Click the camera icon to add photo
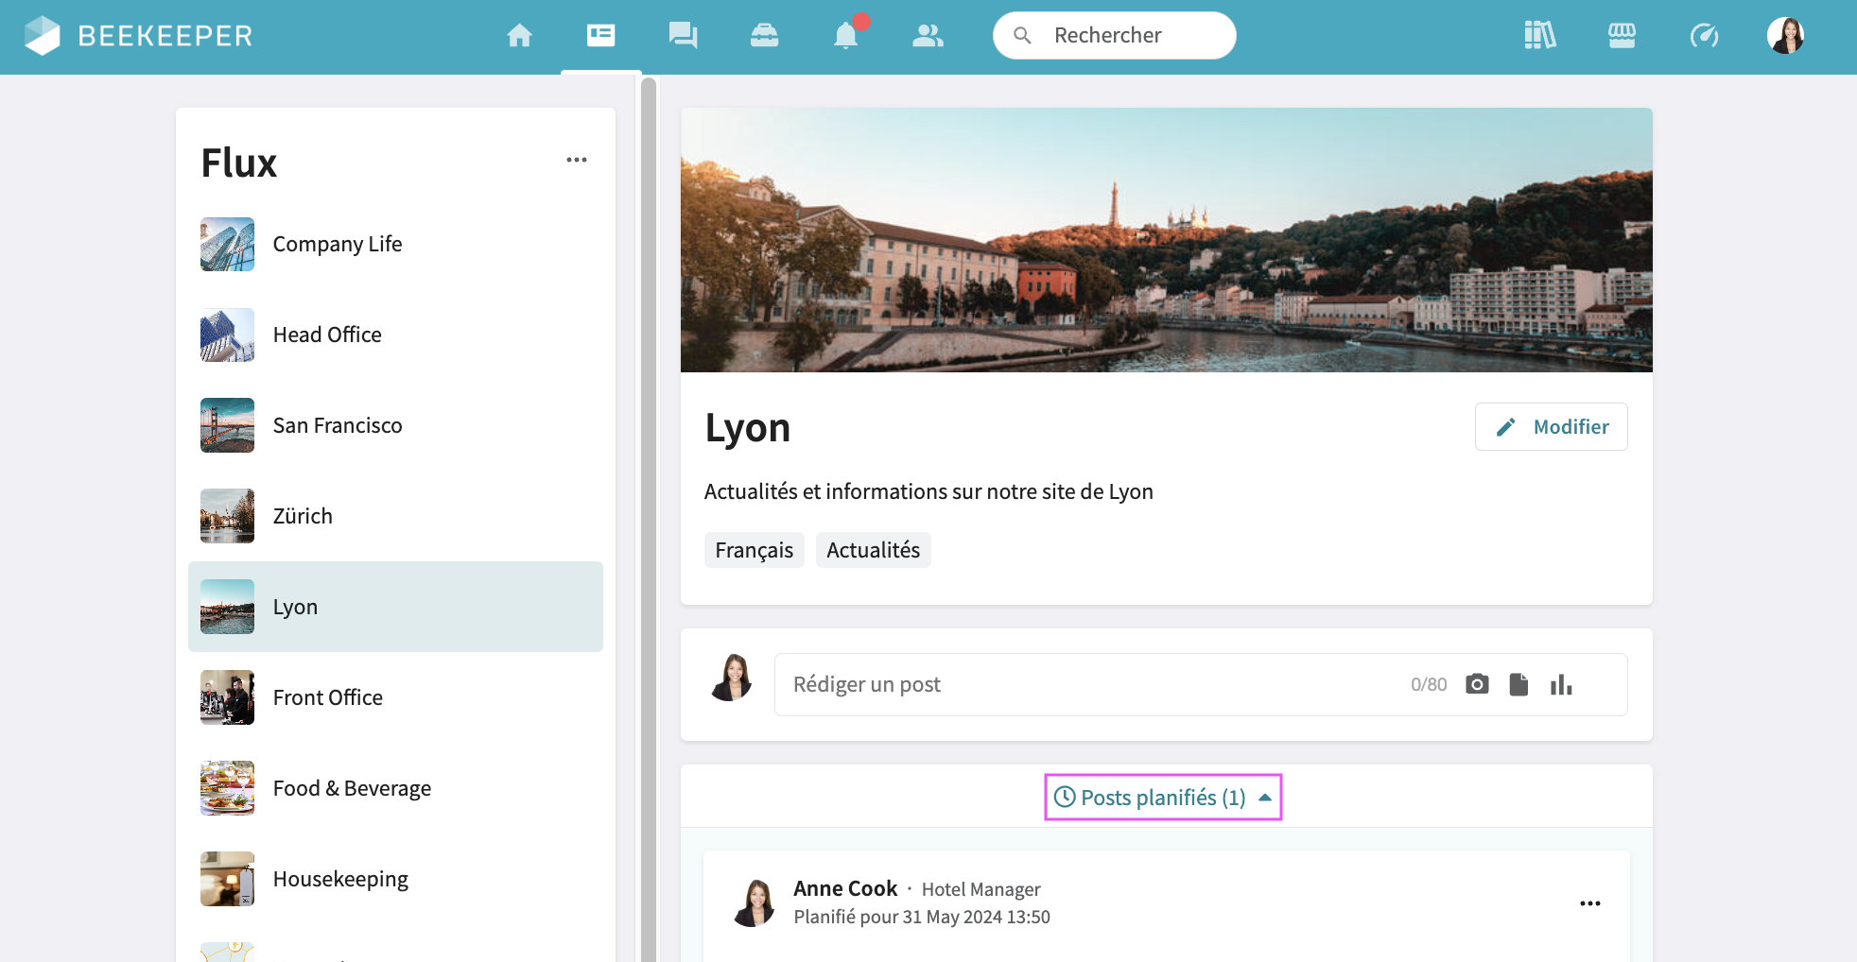 [1477, 684]
